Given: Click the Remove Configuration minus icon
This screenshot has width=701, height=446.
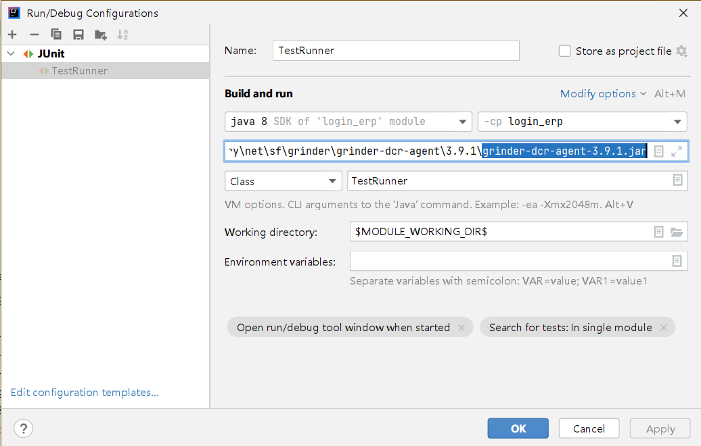Looking at the screenshot, I should (34, 34).
